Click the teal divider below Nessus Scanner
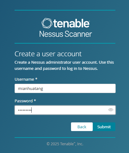The width and height of the screenshot is (129, 153). [65, 43]
